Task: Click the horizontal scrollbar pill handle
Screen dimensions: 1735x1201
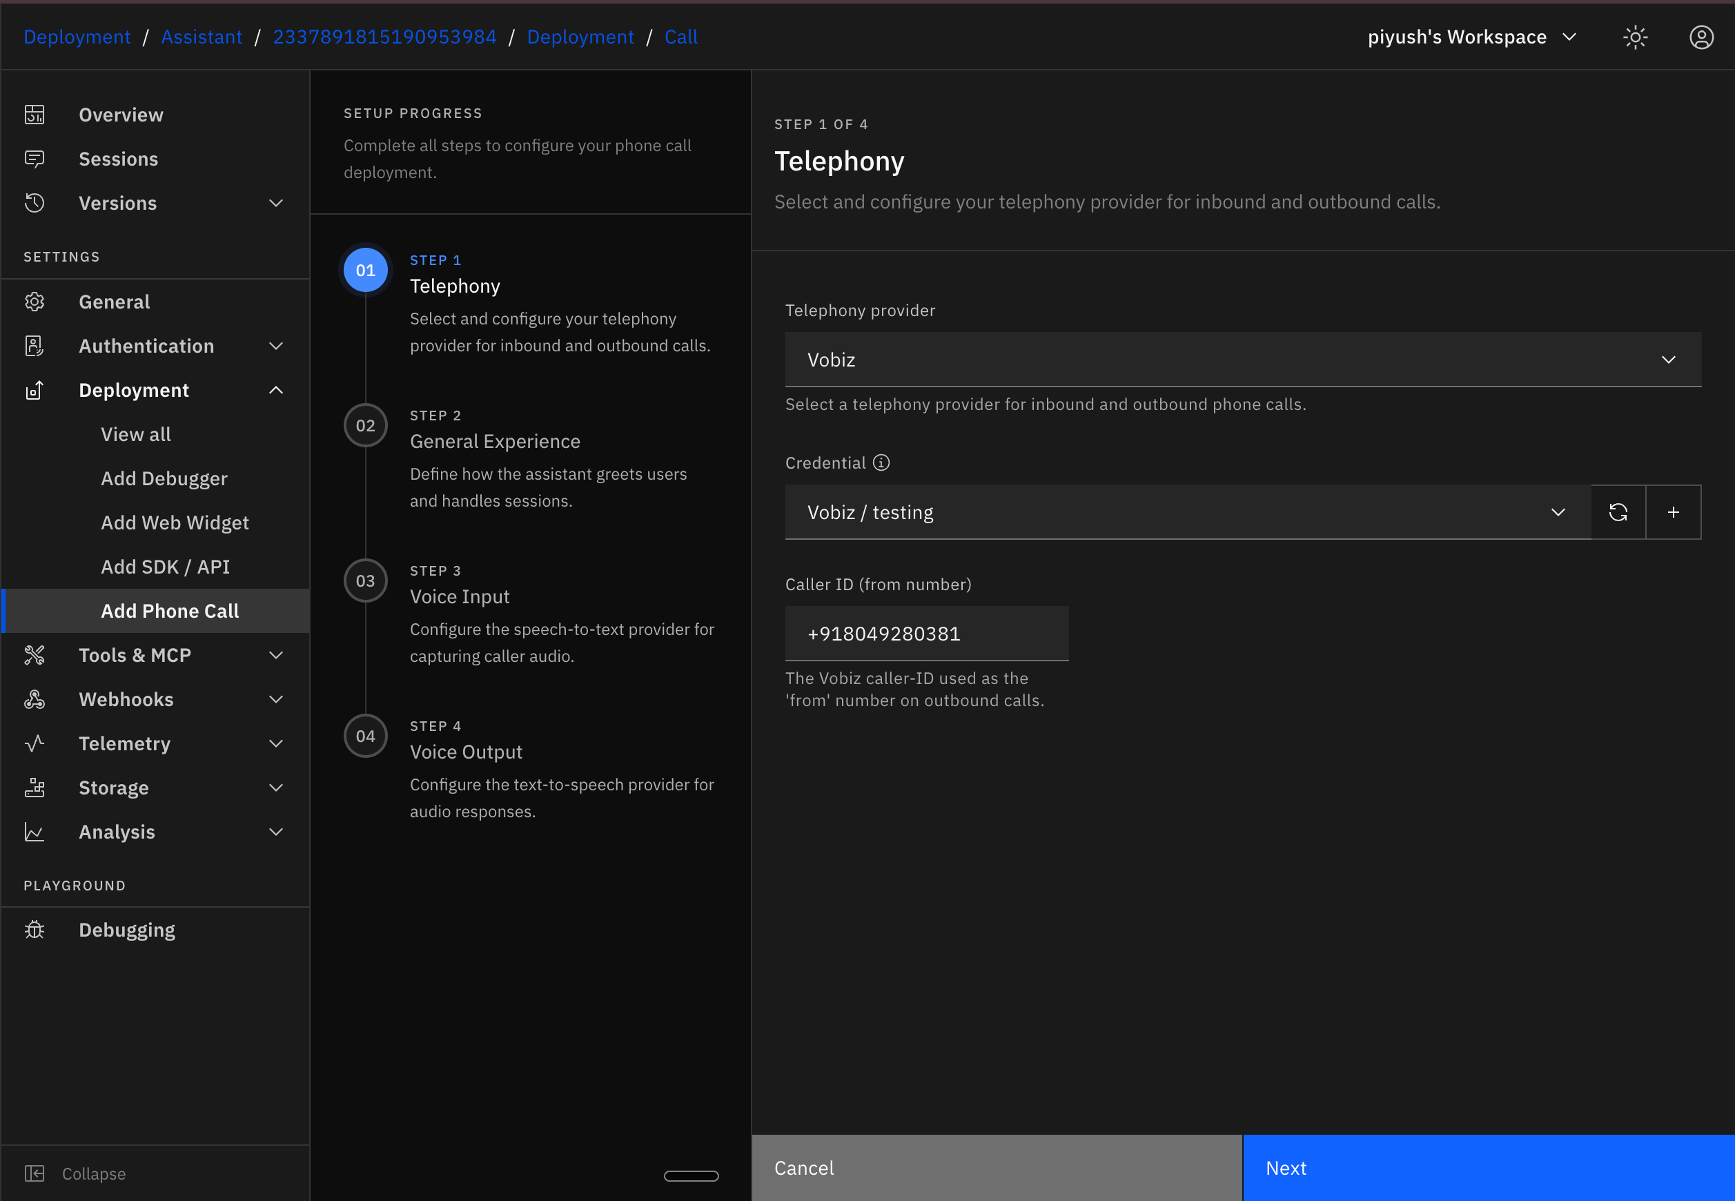Action: click(692, 1175)
